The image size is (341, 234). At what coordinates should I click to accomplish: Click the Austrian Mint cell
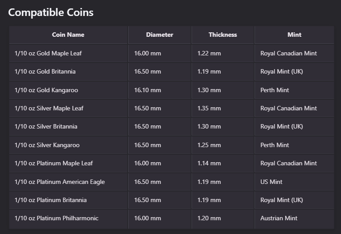[x=278, y=218]
